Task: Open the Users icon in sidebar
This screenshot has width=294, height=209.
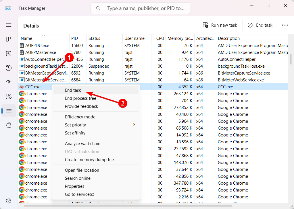Action: [9, 97]
